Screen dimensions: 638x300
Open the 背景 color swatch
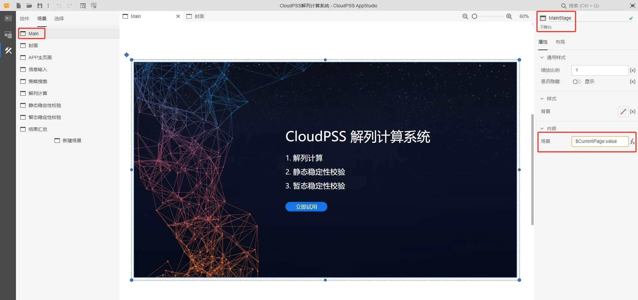(623, 112)
